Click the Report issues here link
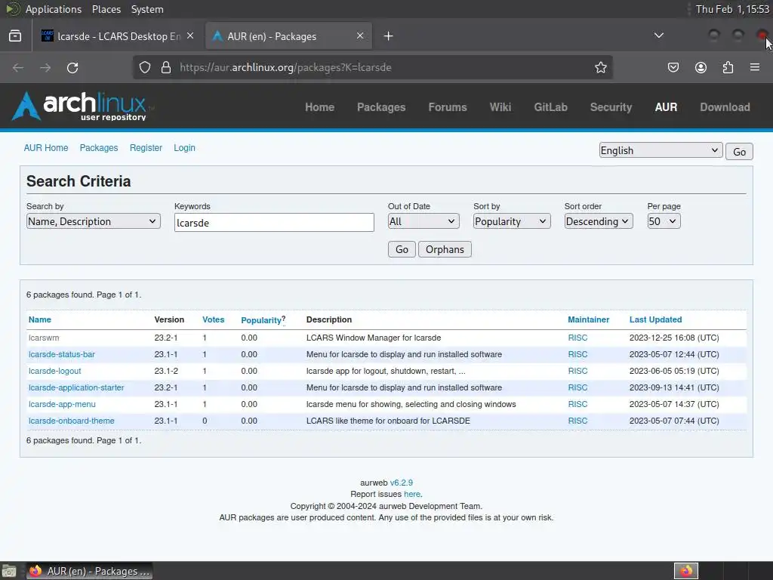Viewport: 773px width, 580px height. tap(412, 494)
